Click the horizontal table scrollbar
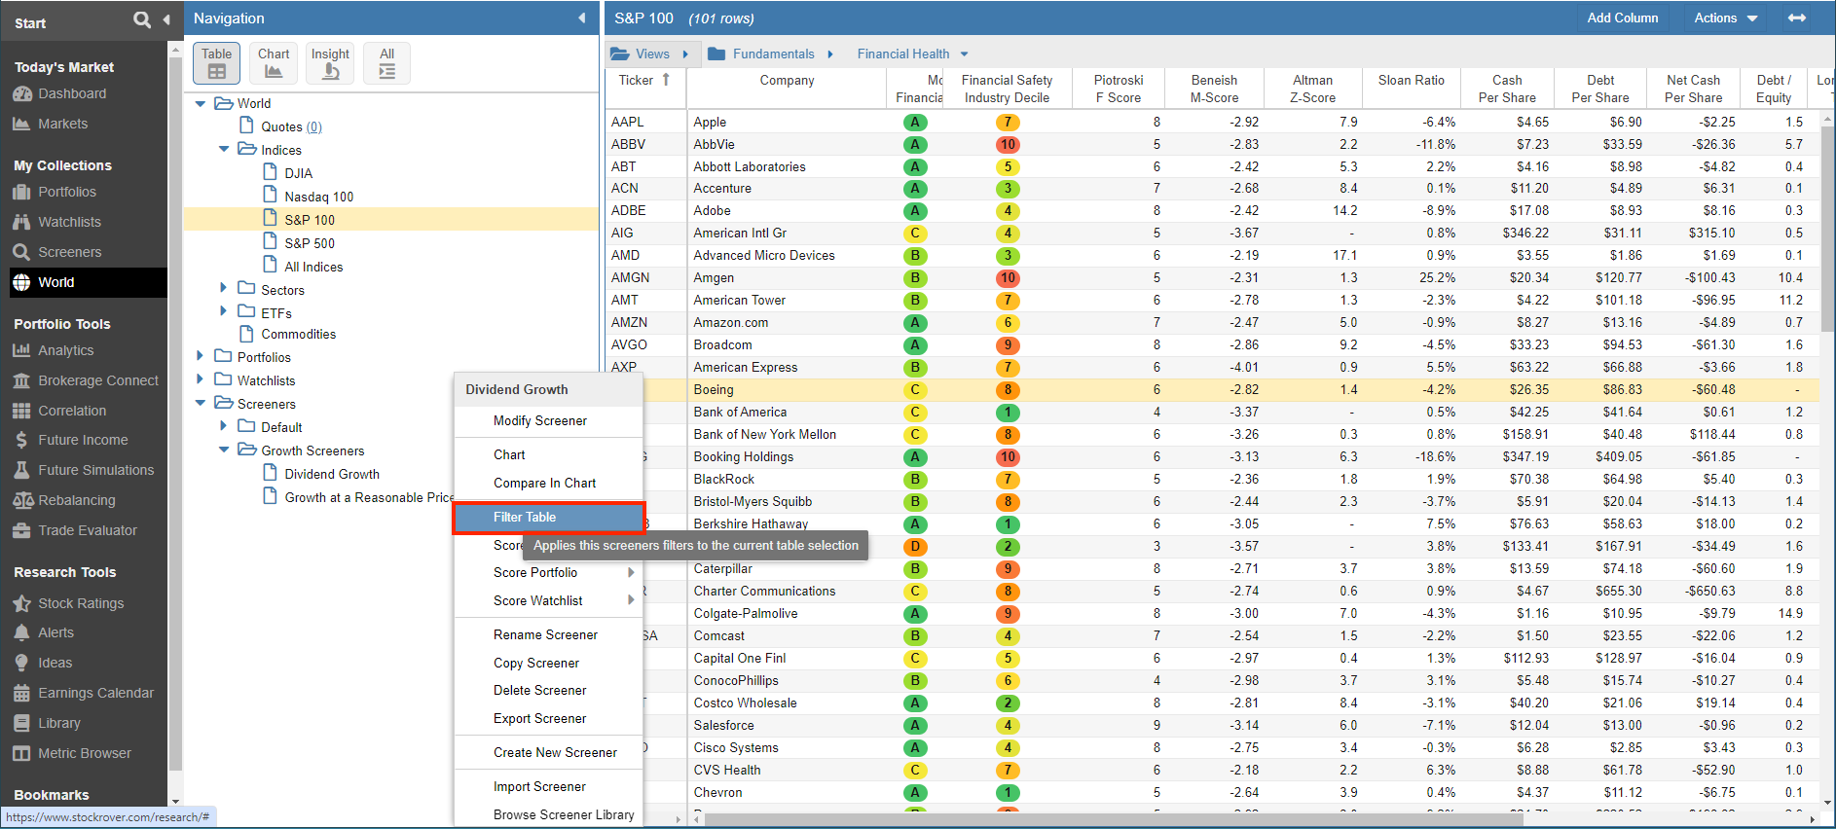Screen dimensions: 1836x829 point(1114,820)
